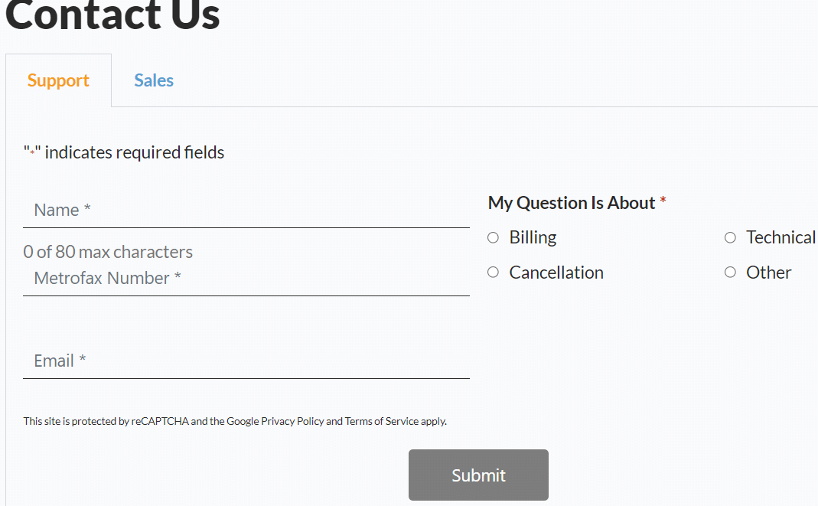Click the "indicates required fields" notice

tap(134, 152)
